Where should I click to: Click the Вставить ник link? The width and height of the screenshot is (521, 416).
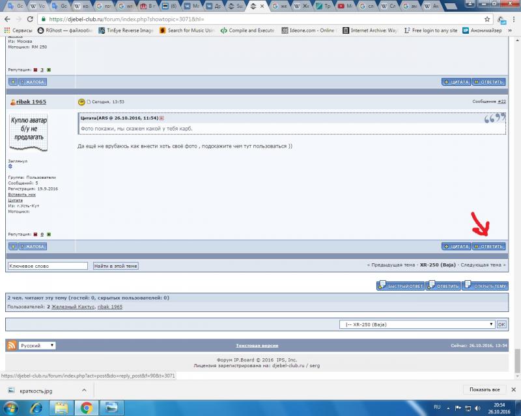(x=22, y=194)
